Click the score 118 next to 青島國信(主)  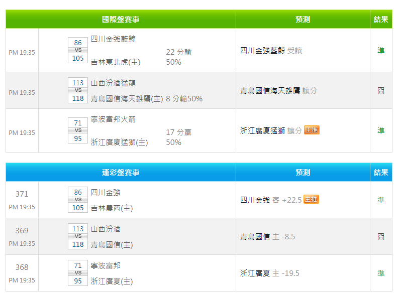(78, 244)
